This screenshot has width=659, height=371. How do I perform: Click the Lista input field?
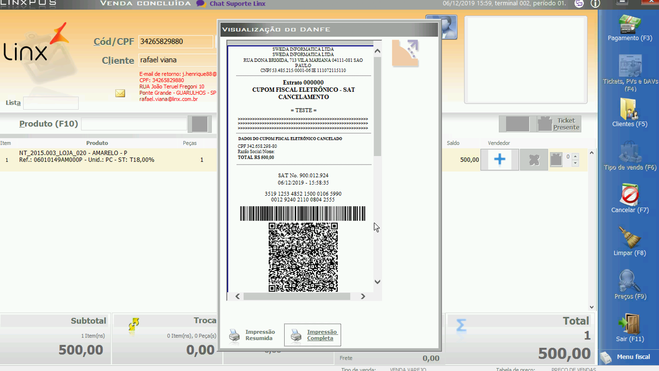50,103
